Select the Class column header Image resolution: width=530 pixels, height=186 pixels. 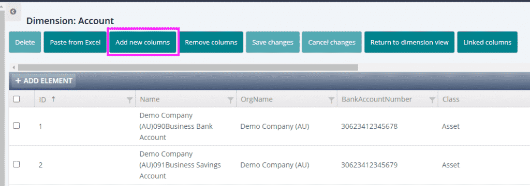point(451,99)
